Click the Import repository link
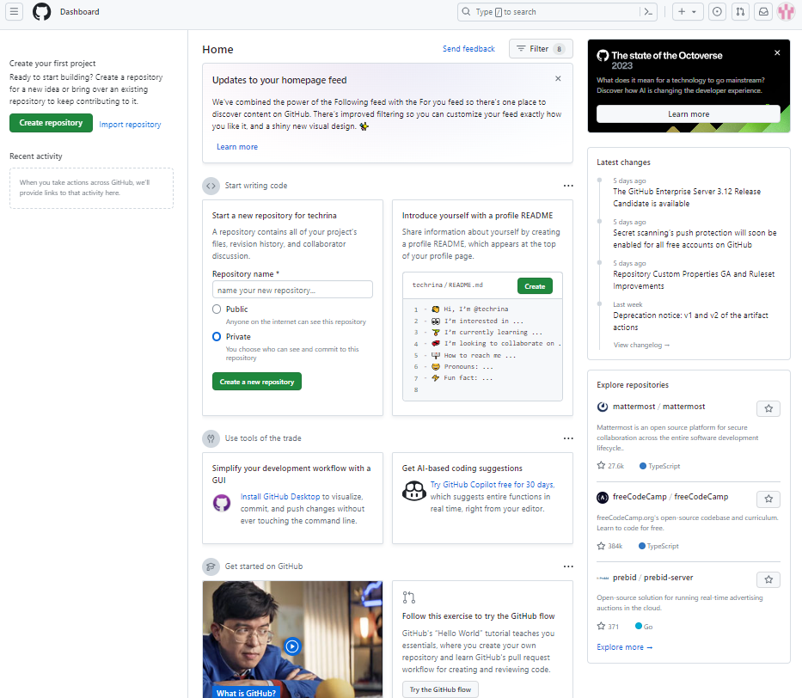This screenshot has height=698, width=802. [x=130, y=125]
